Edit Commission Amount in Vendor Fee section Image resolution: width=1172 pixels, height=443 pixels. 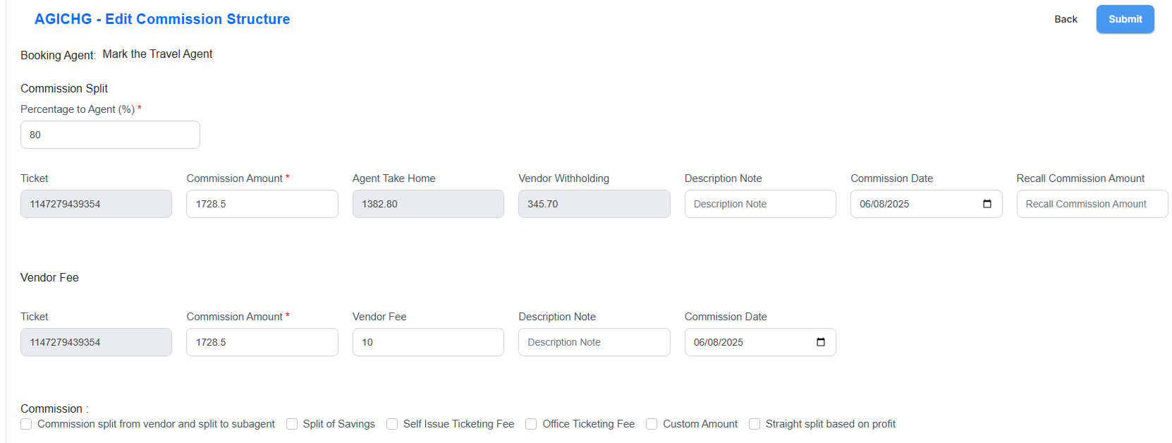262,342
